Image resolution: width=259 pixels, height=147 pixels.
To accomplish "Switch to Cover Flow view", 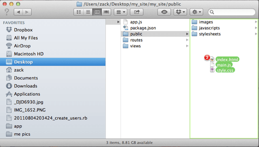I will pyautogui.click(x=106, y=12).
